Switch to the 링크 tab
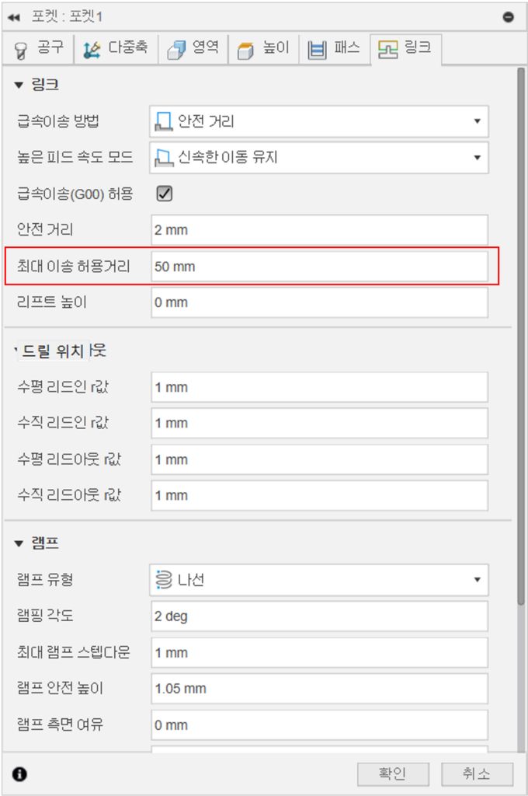The image size is (528, 796). (406, 49)
